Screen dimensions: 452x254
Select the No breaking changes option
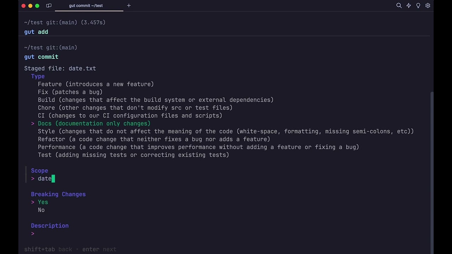pos(41,210)
